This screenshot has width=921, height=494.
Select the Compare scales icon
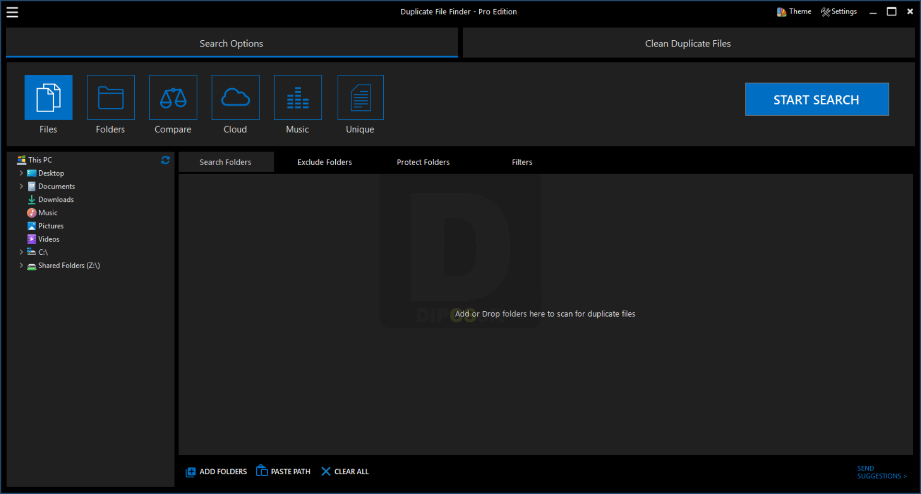pos(173,97)
